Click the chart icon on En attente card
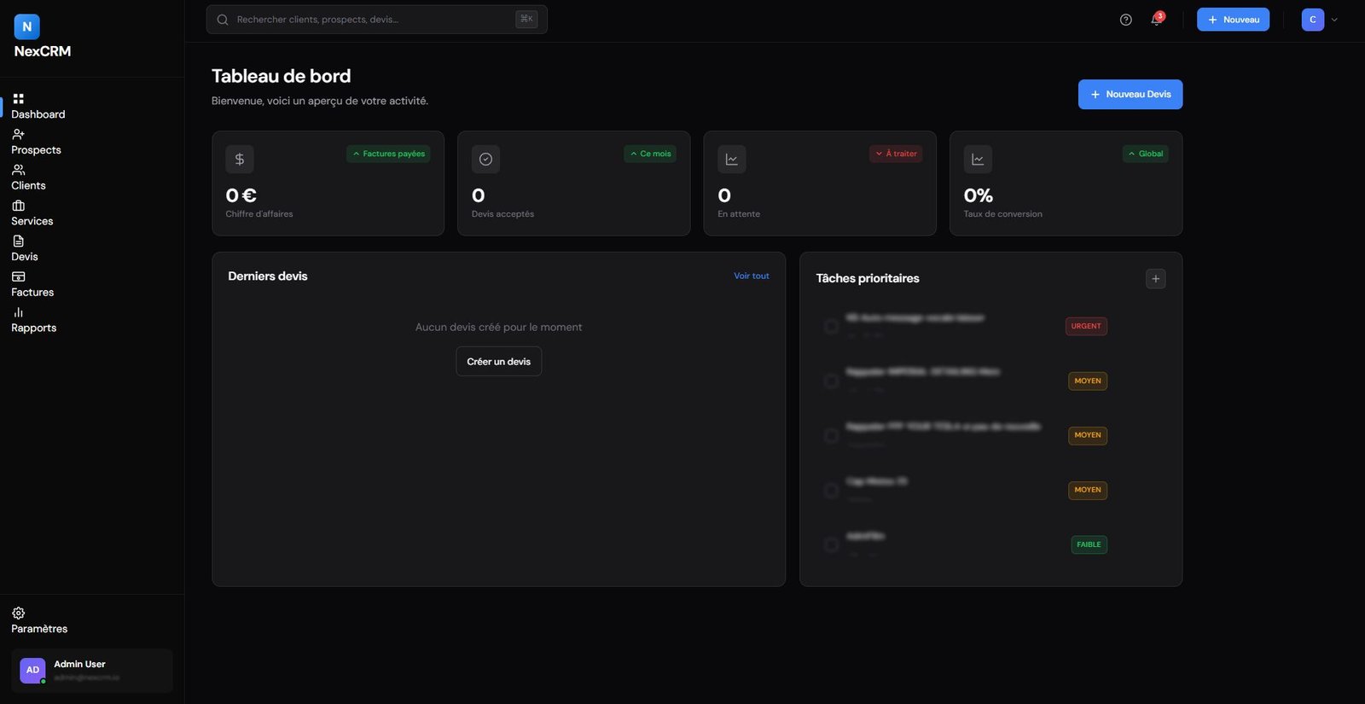Image resolution: width=1365 pixels, height=704 pixels. [731, 160]
